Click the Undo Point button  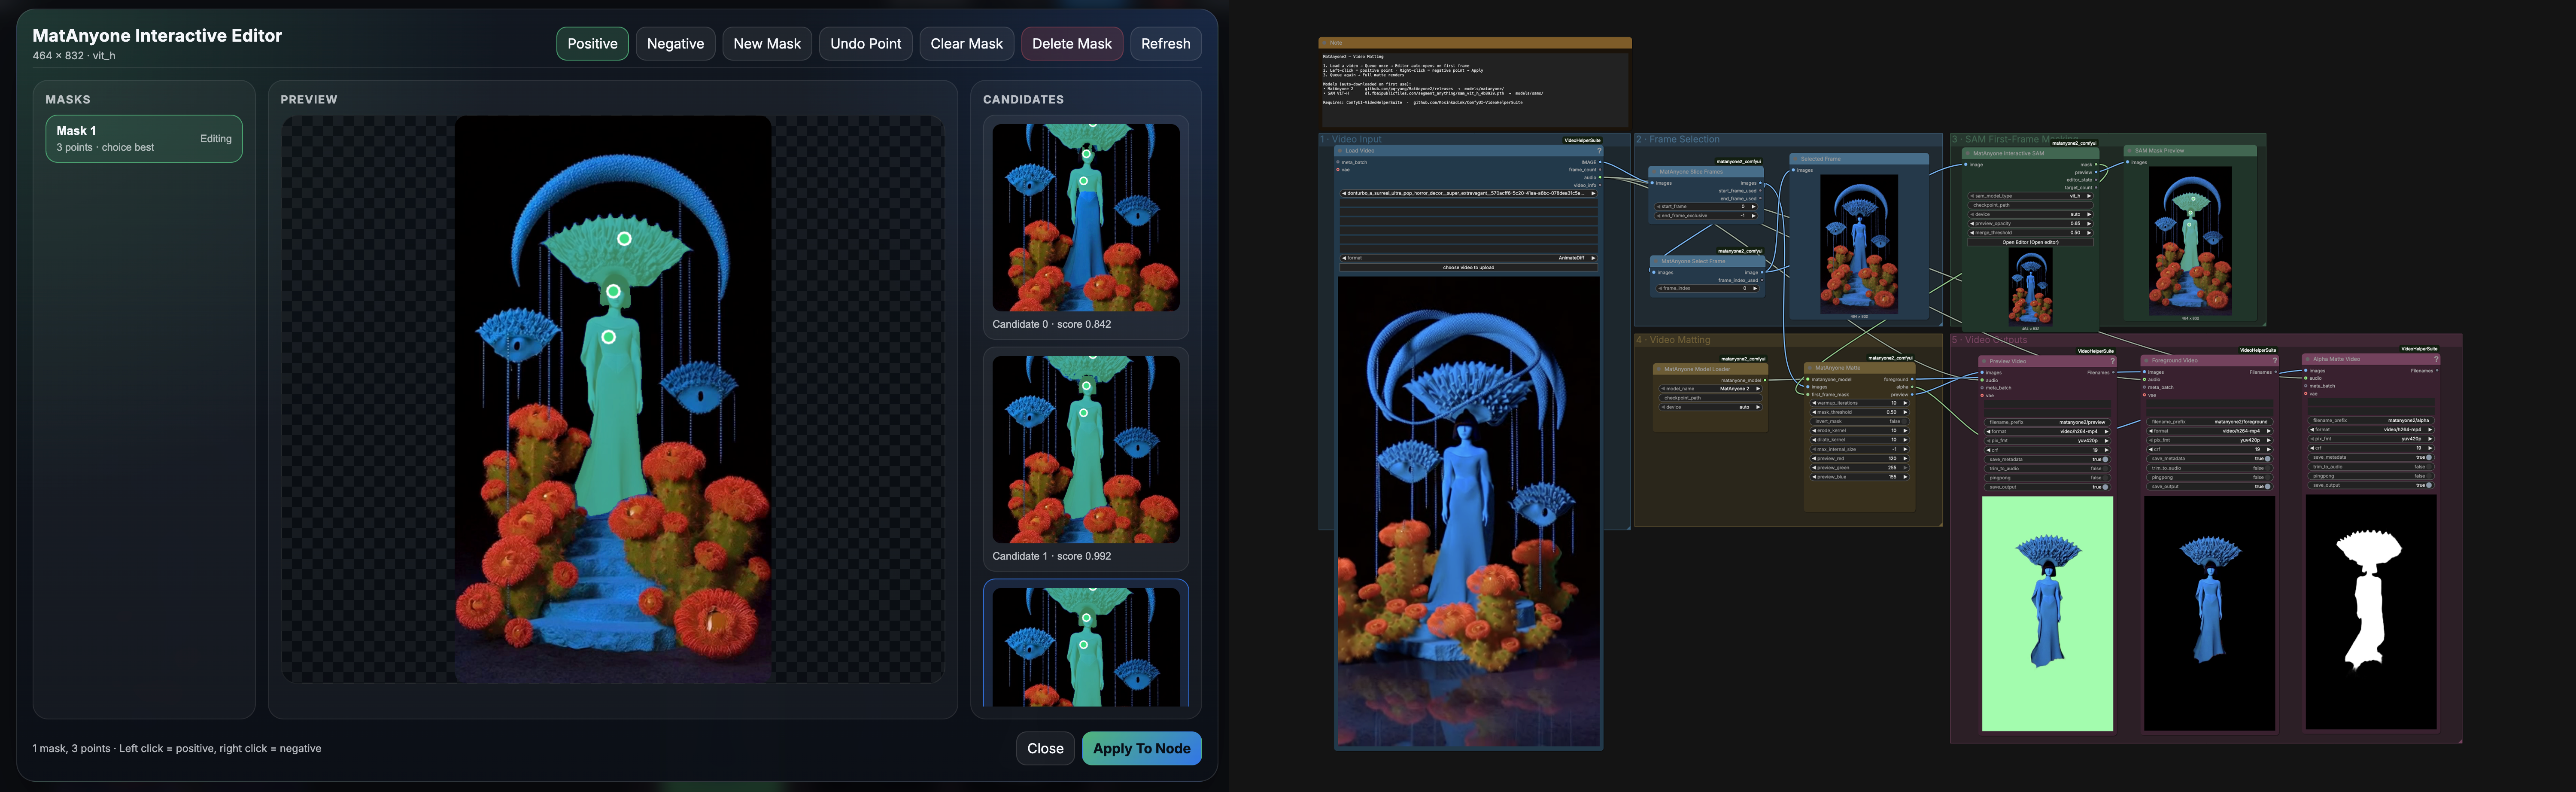click(x=866, y=44)
